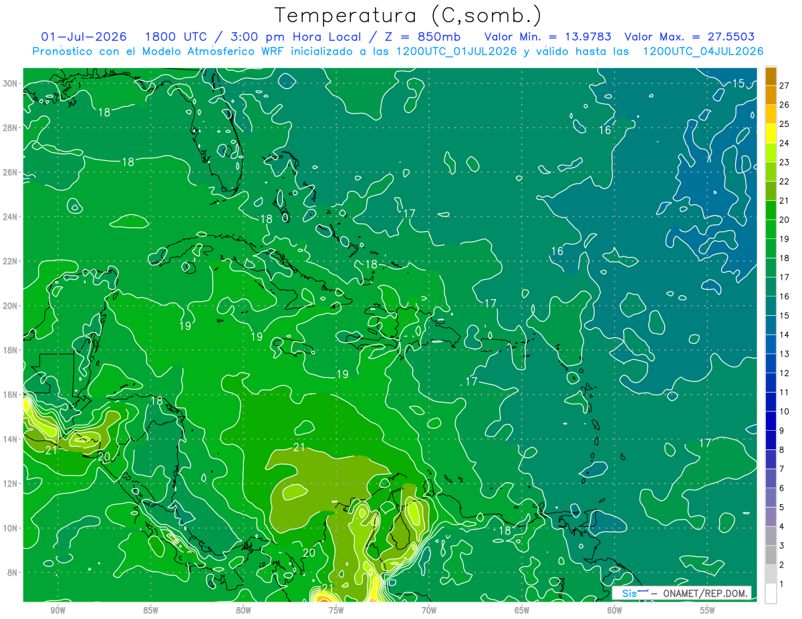Click the color scale value "25"
802x619 pixels.
785,124
